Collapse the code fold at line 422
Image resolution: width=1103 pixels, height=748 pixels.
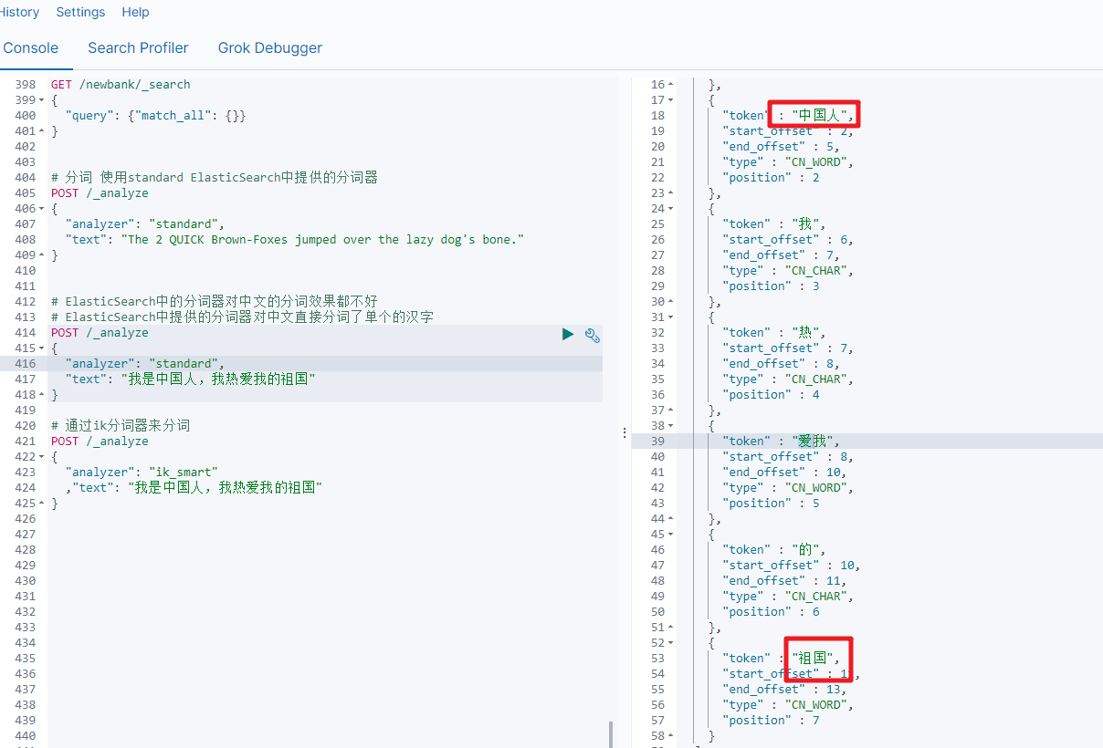pos(42,457)
